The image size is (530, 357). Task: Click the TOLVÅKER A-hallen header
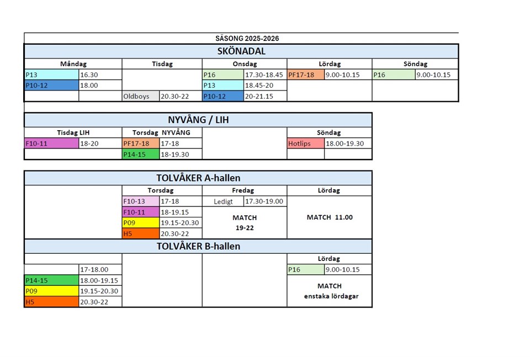198,178
